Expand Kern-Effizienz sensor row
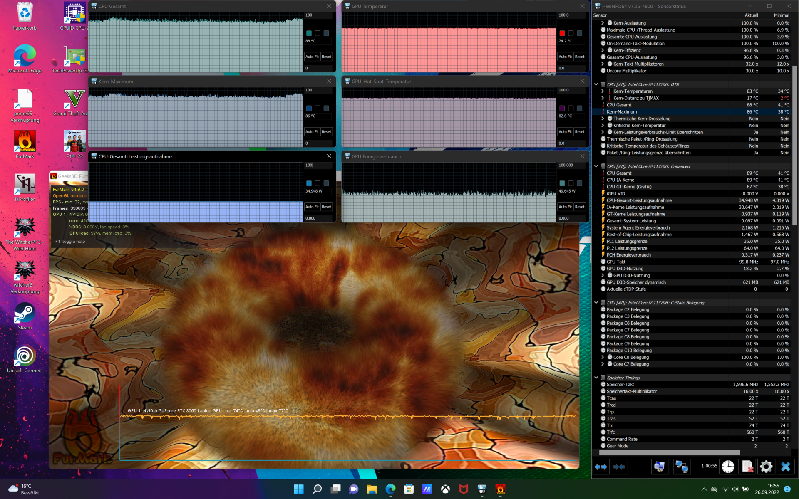Viewport: 799px width, 499px height. click(x=603, y=50)
